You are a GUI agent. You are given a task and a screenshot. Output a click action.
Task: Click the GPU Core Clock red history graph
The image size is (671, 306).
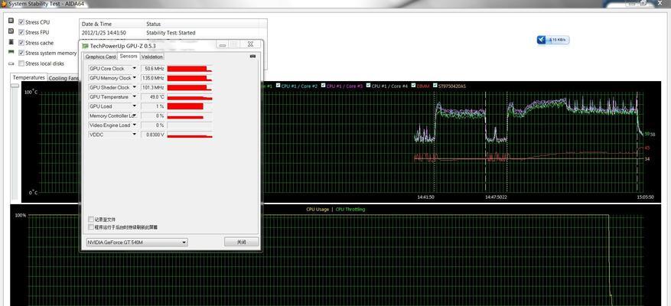pos(190,69)
